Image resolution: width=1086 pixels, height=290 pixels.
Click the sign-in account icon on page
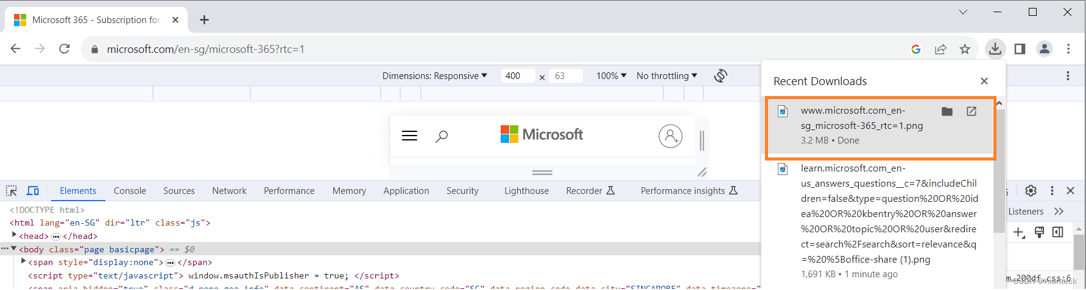671,136
